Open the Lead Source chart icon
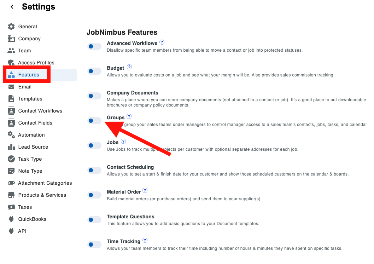 [x=11, y=147]
